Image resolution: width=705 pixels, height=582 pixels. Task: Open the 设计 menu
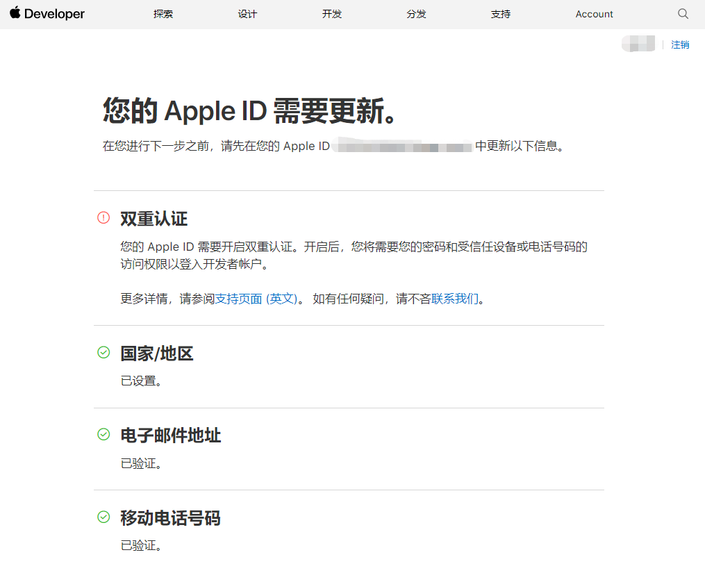(x=247, y=14)
